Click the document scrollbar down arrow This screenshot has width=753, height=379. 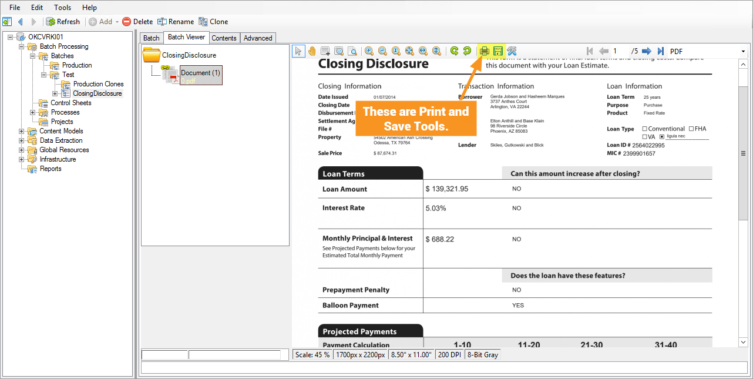coord(743,342)
